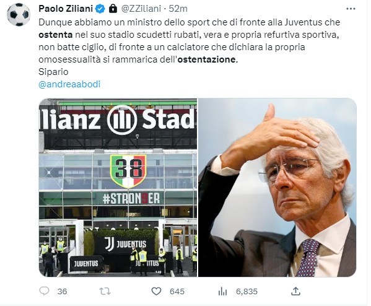Share the tweet via the upload arrow icon
Image resolution: width=371 pixels, height=306 pixels.
click(295, 291)
